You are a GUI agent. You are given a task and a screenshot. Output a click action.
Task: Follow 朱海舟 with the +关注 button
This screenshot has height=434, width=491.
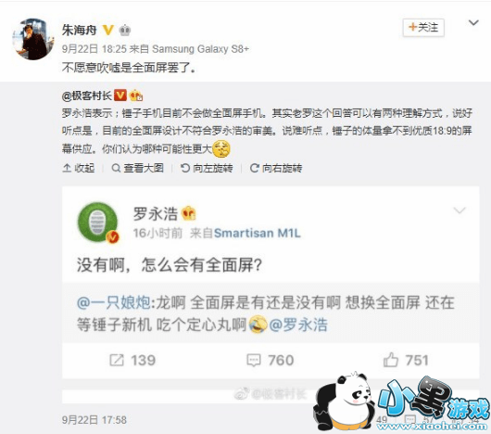423,28
